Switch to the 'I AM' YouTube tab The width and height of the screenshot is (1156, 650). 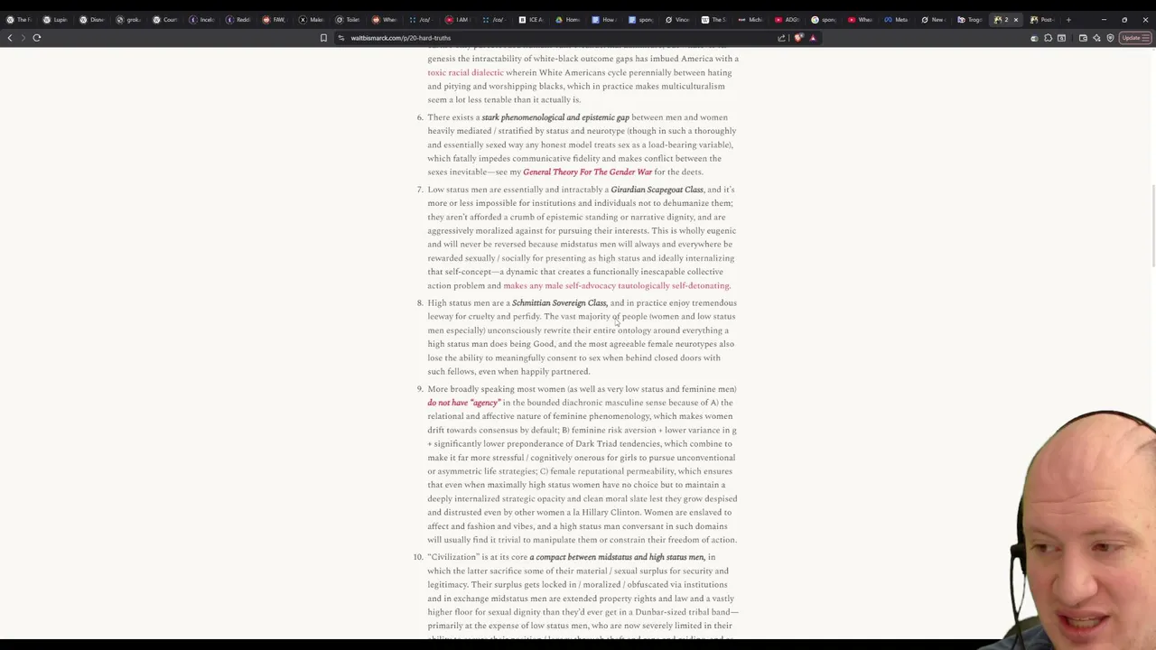tap(458, 20)
